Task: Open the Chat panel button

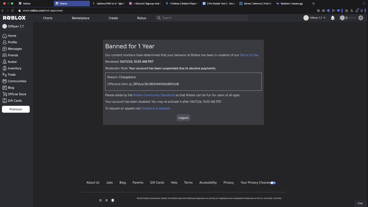Action: (x=360, y=203)
